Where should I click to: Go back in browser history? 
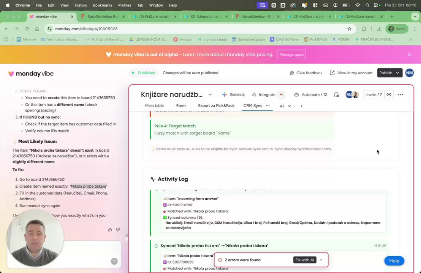point(6,29)
